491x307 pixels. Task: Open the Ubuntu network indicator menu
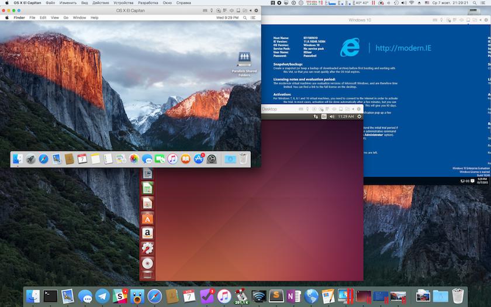coord(316,116)
